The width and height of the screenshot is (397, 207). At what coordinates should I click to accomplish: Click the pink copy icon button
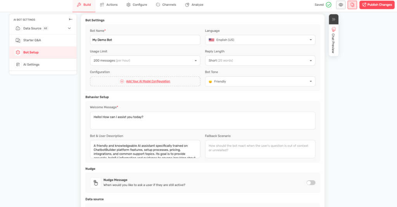click(352, 5)
